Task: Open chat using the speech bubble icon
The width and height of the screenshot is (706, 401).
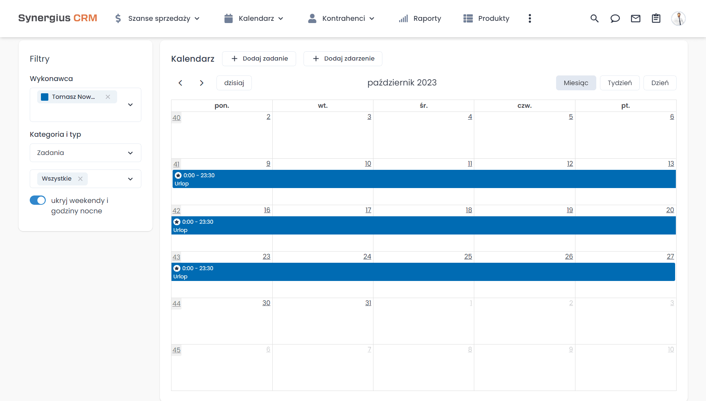Action: [x=615, y=18]
